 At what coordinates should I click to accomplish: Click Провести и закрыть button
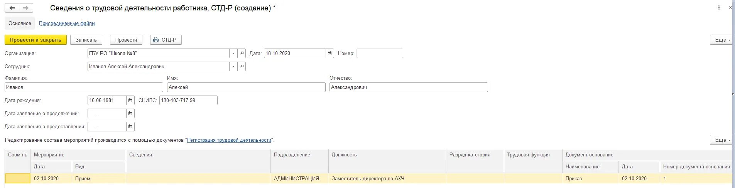click(35, 40)
